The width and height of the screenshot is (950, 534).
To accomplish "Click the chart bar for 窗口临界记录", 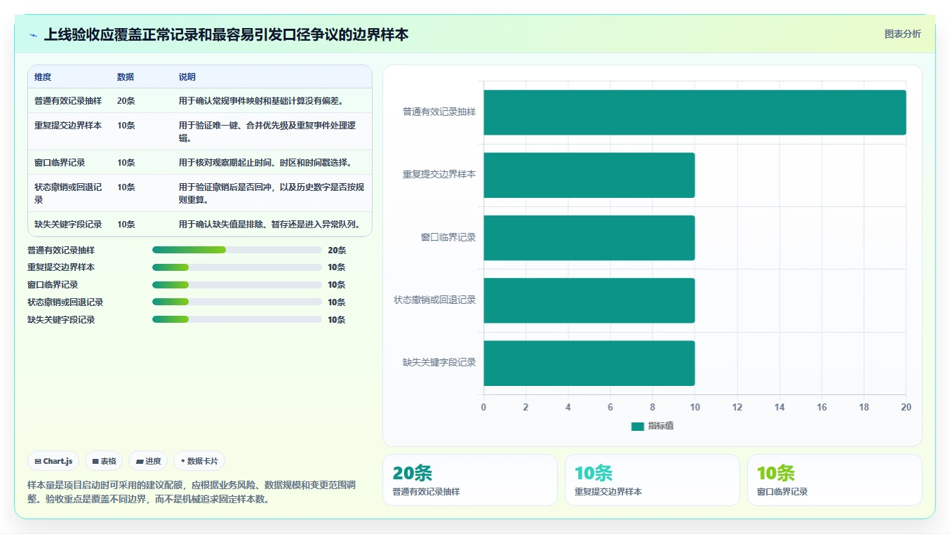I will [x=589, y=238].
